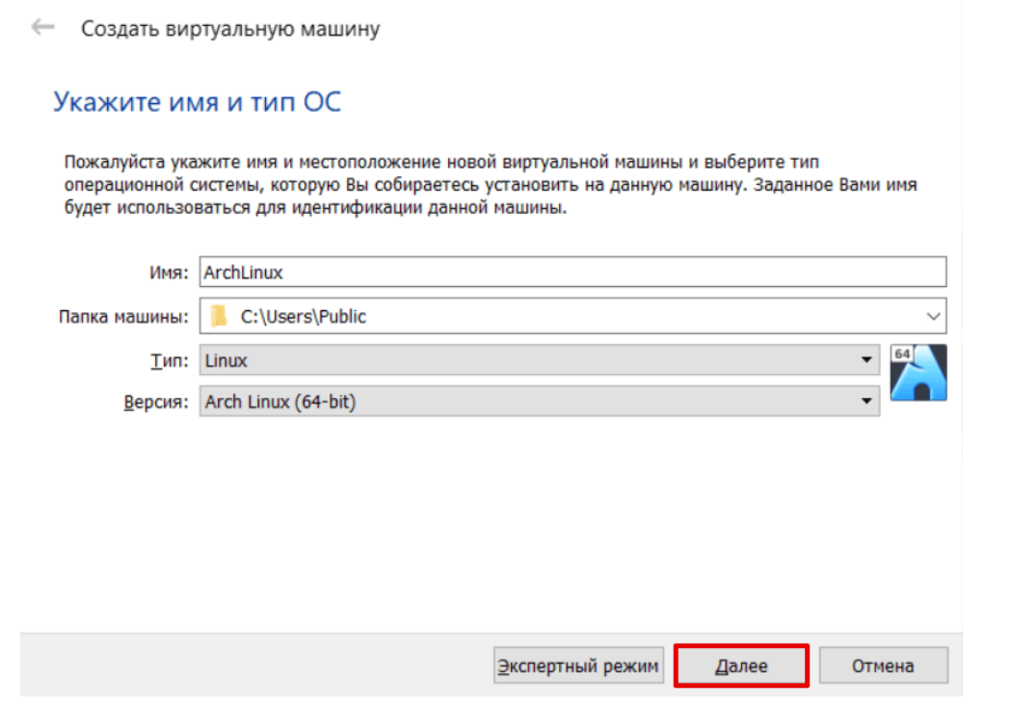Switch to Экспертный режим
Screen dimensions: 1010x707
[x=578, y=666]
